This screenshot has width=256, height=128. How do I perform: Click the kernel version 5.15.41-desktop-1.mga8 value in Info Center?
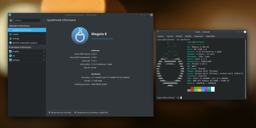tap(102, 64)
